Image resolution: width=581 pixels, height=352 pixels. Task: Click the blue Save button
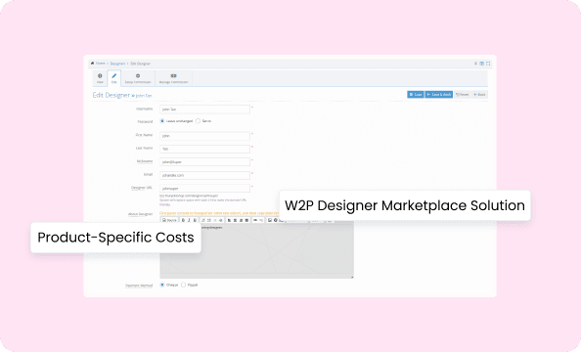pyautogui.click(x=416, y=95)
